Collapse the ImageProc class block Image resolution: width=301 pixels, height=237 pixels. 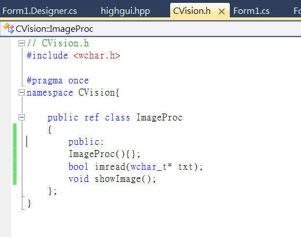(x=21, y=117)
